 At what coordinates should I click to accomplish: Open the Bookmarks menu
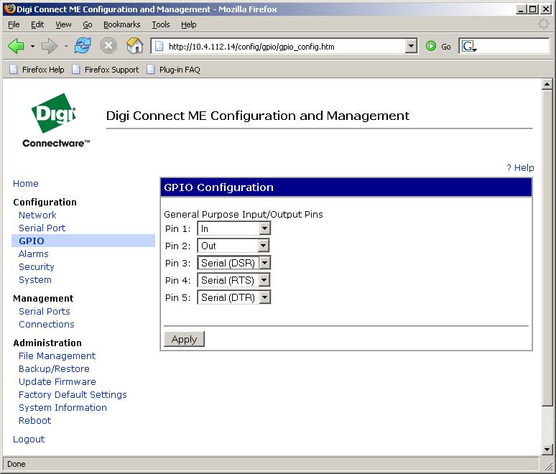121,24
